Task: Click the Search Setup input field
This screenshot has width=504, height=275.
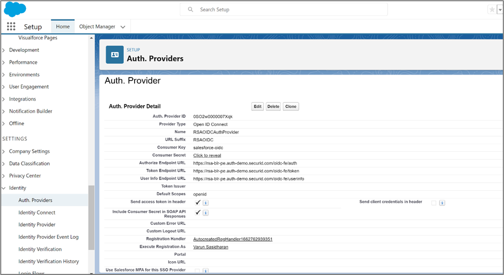Action: tap(291, 9)
